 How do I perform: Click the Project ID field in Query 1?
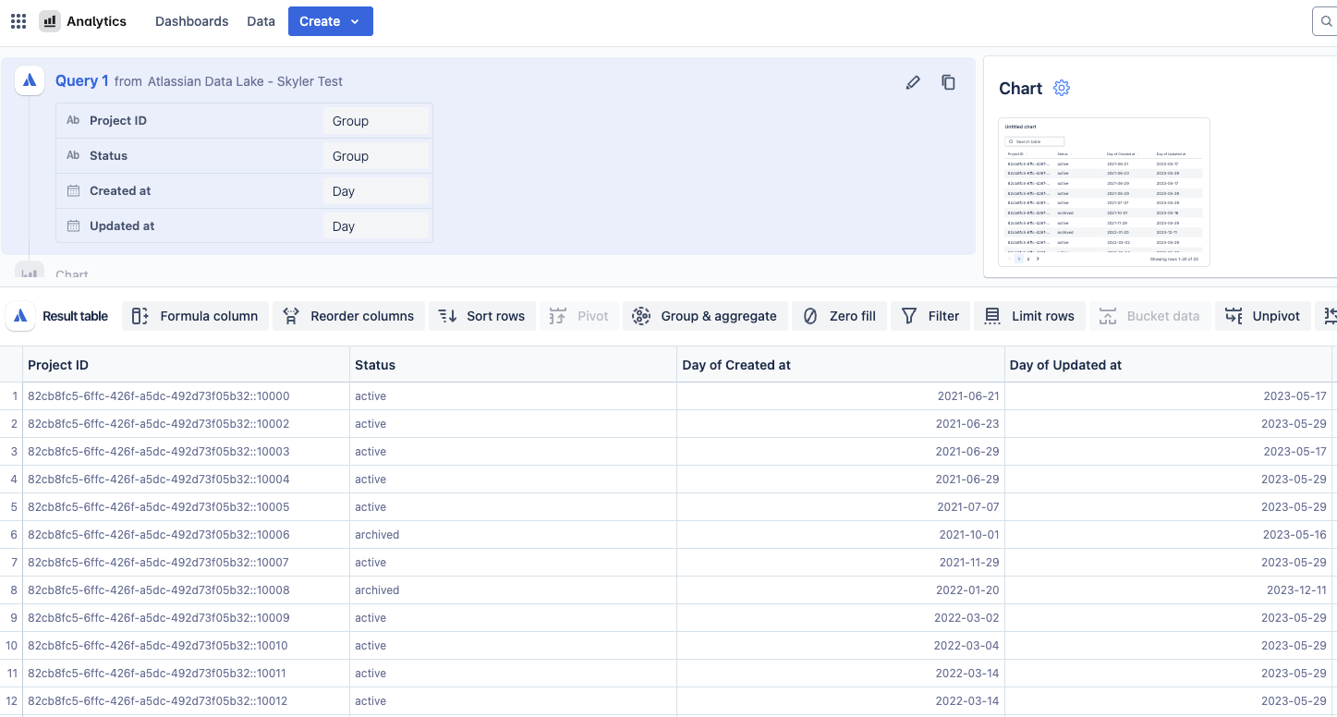click(x=118, y=121)
